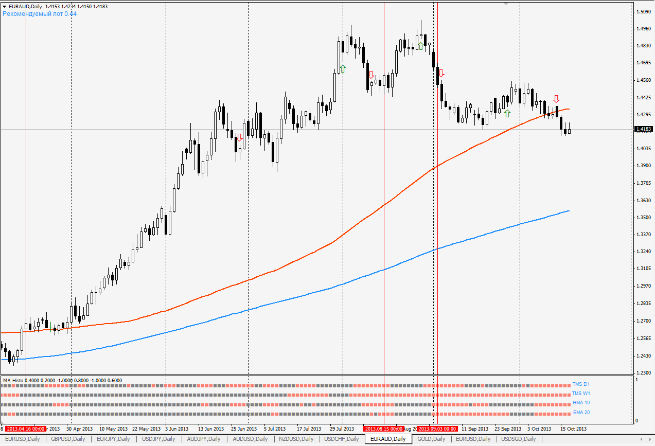
Task: Click the 1.3500 level on the price scale
Action: (x=643, y=218)
